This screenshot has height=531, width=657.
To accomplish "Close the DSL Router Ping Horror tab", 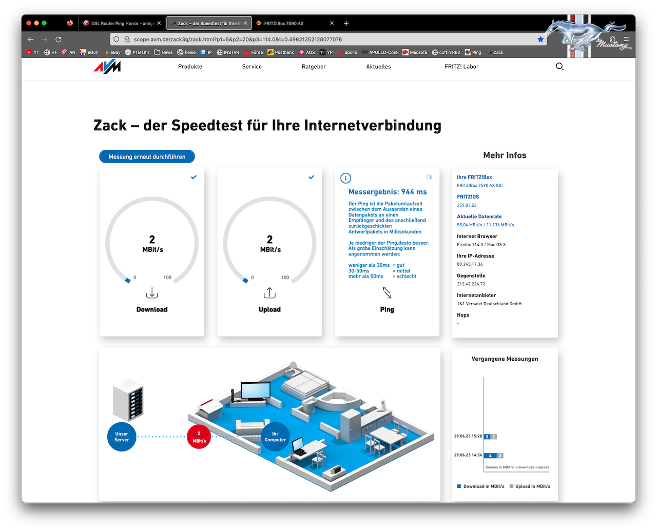I will [159, 23].
